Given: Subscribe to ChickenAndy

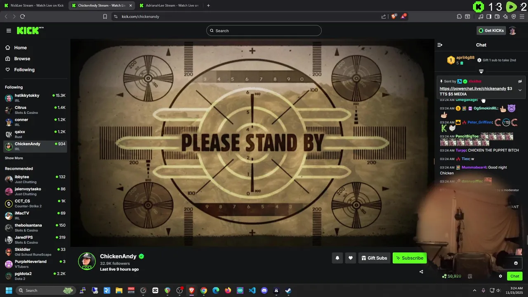Looking at the screenshot, I should (410, 258).
